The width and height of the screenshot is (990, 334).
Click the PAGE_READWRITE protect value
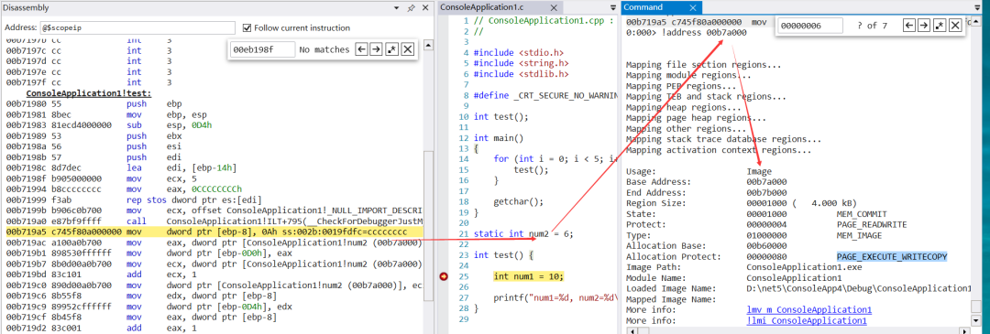click(x=872, y=225)
